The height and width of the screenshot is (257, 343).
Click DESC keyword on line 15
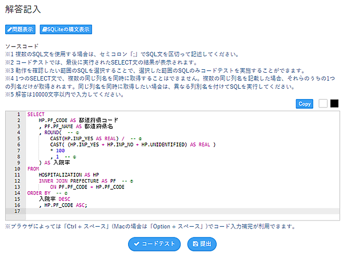(x=64, y=199)
